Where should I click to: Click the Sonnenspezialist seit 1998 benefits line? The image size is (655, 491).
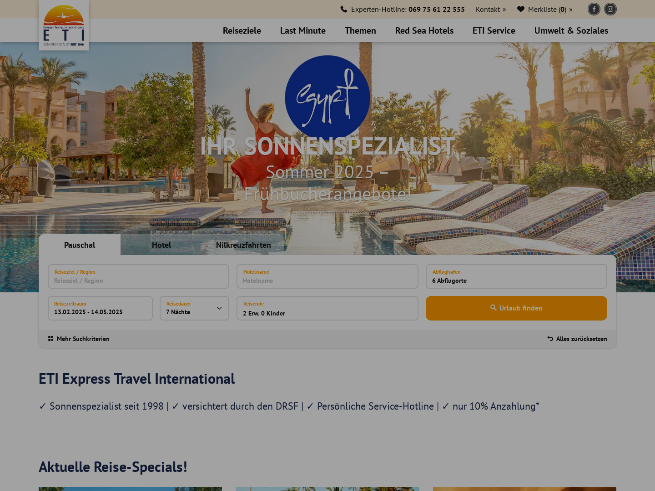[289, 406]
